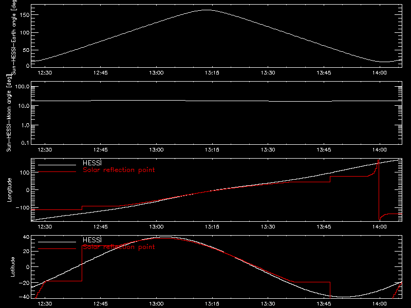Click 13:00 time label under Earth angle plot
This screenshot has width=411, height=308.
[x=156, y=72]
